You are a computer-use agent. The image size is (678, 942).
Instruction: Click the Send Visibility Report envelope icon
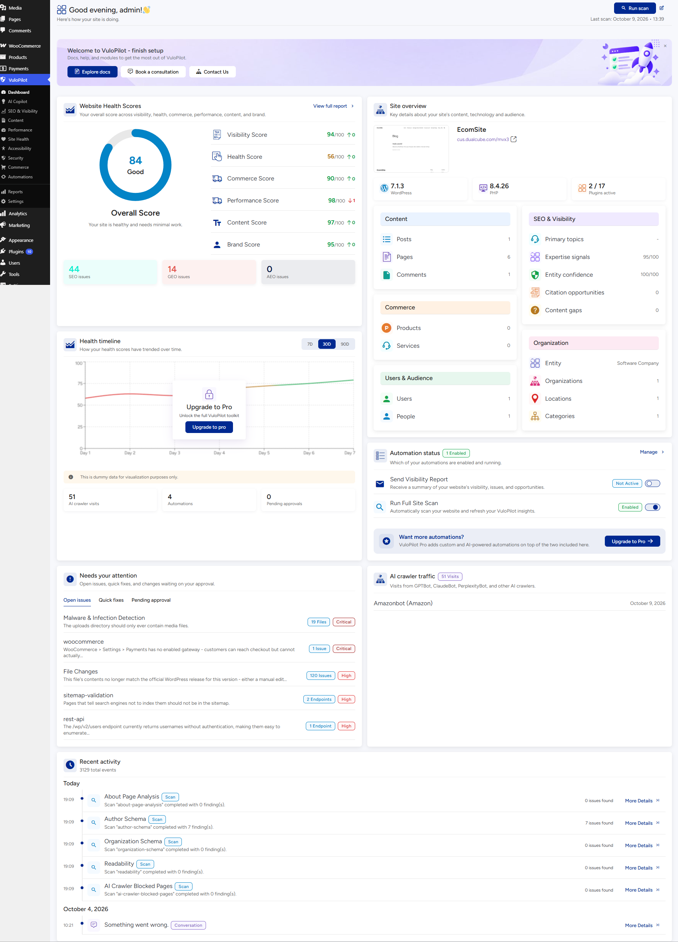(x=379, y=483)
